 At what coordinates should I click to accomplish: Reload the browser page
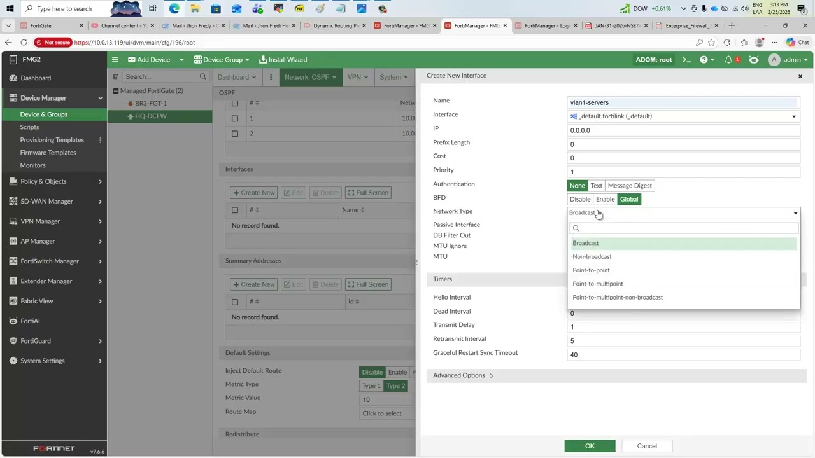[24, 43]
